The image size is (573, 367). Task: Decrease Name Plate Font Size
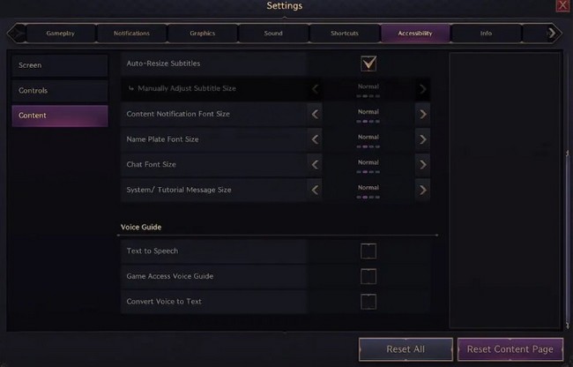click(x=316, y=139)
